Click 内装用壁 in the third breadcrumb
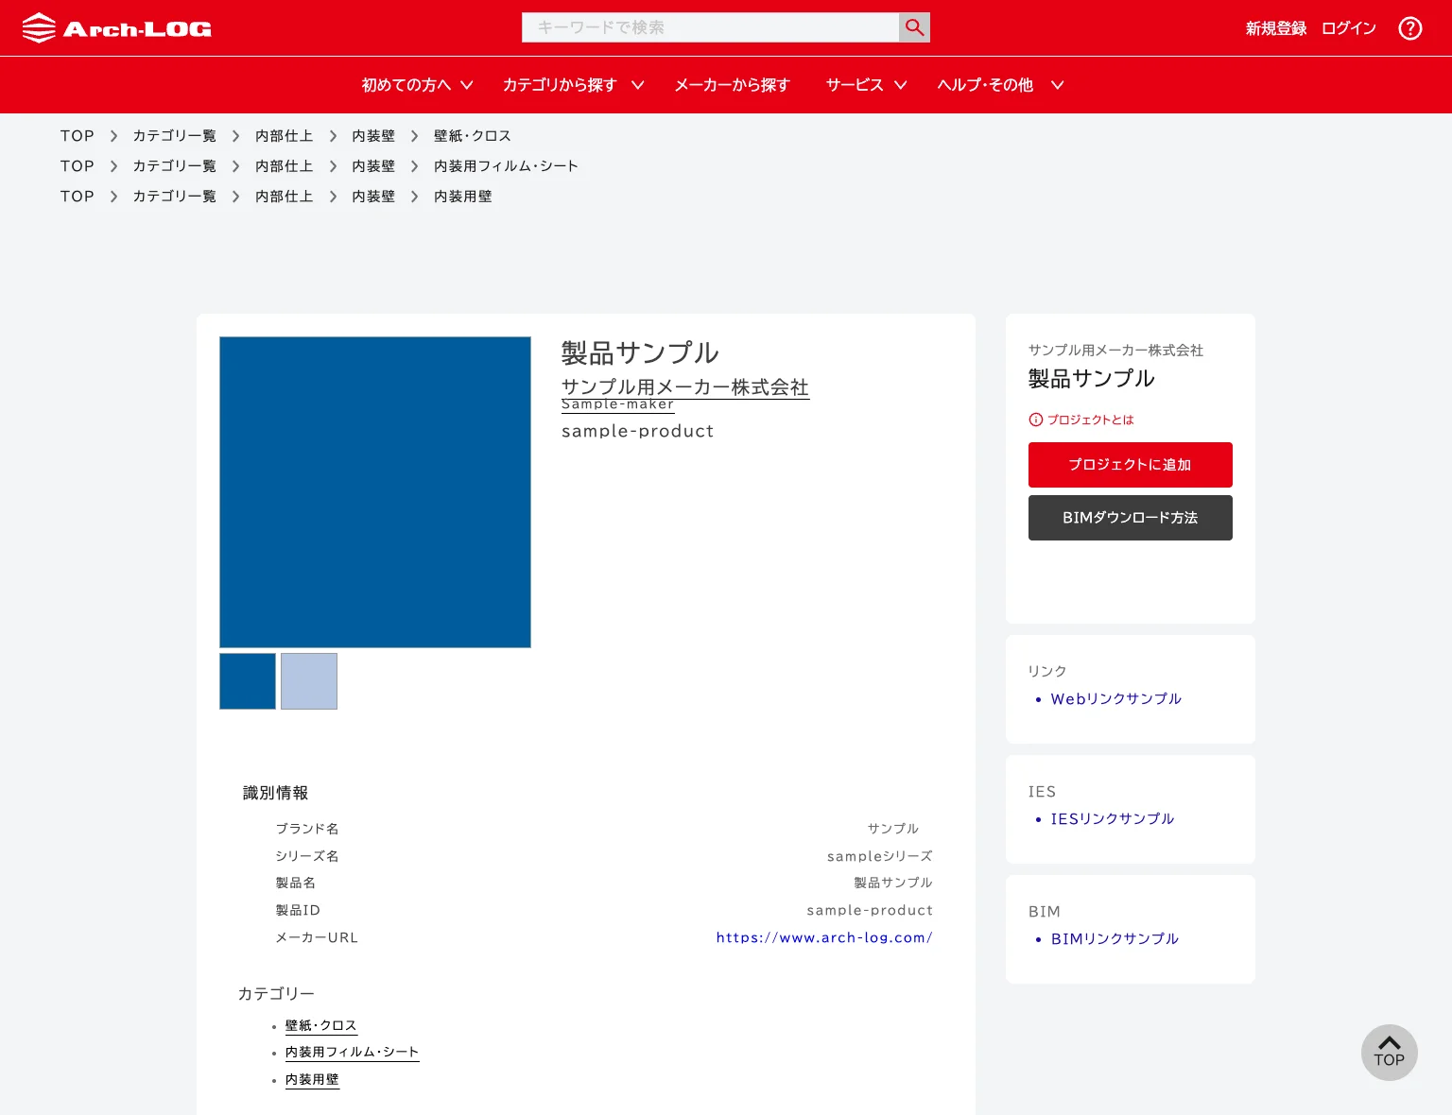Image resolution: width=1452 pixels, height=1115 pixels. click(462, 197)
